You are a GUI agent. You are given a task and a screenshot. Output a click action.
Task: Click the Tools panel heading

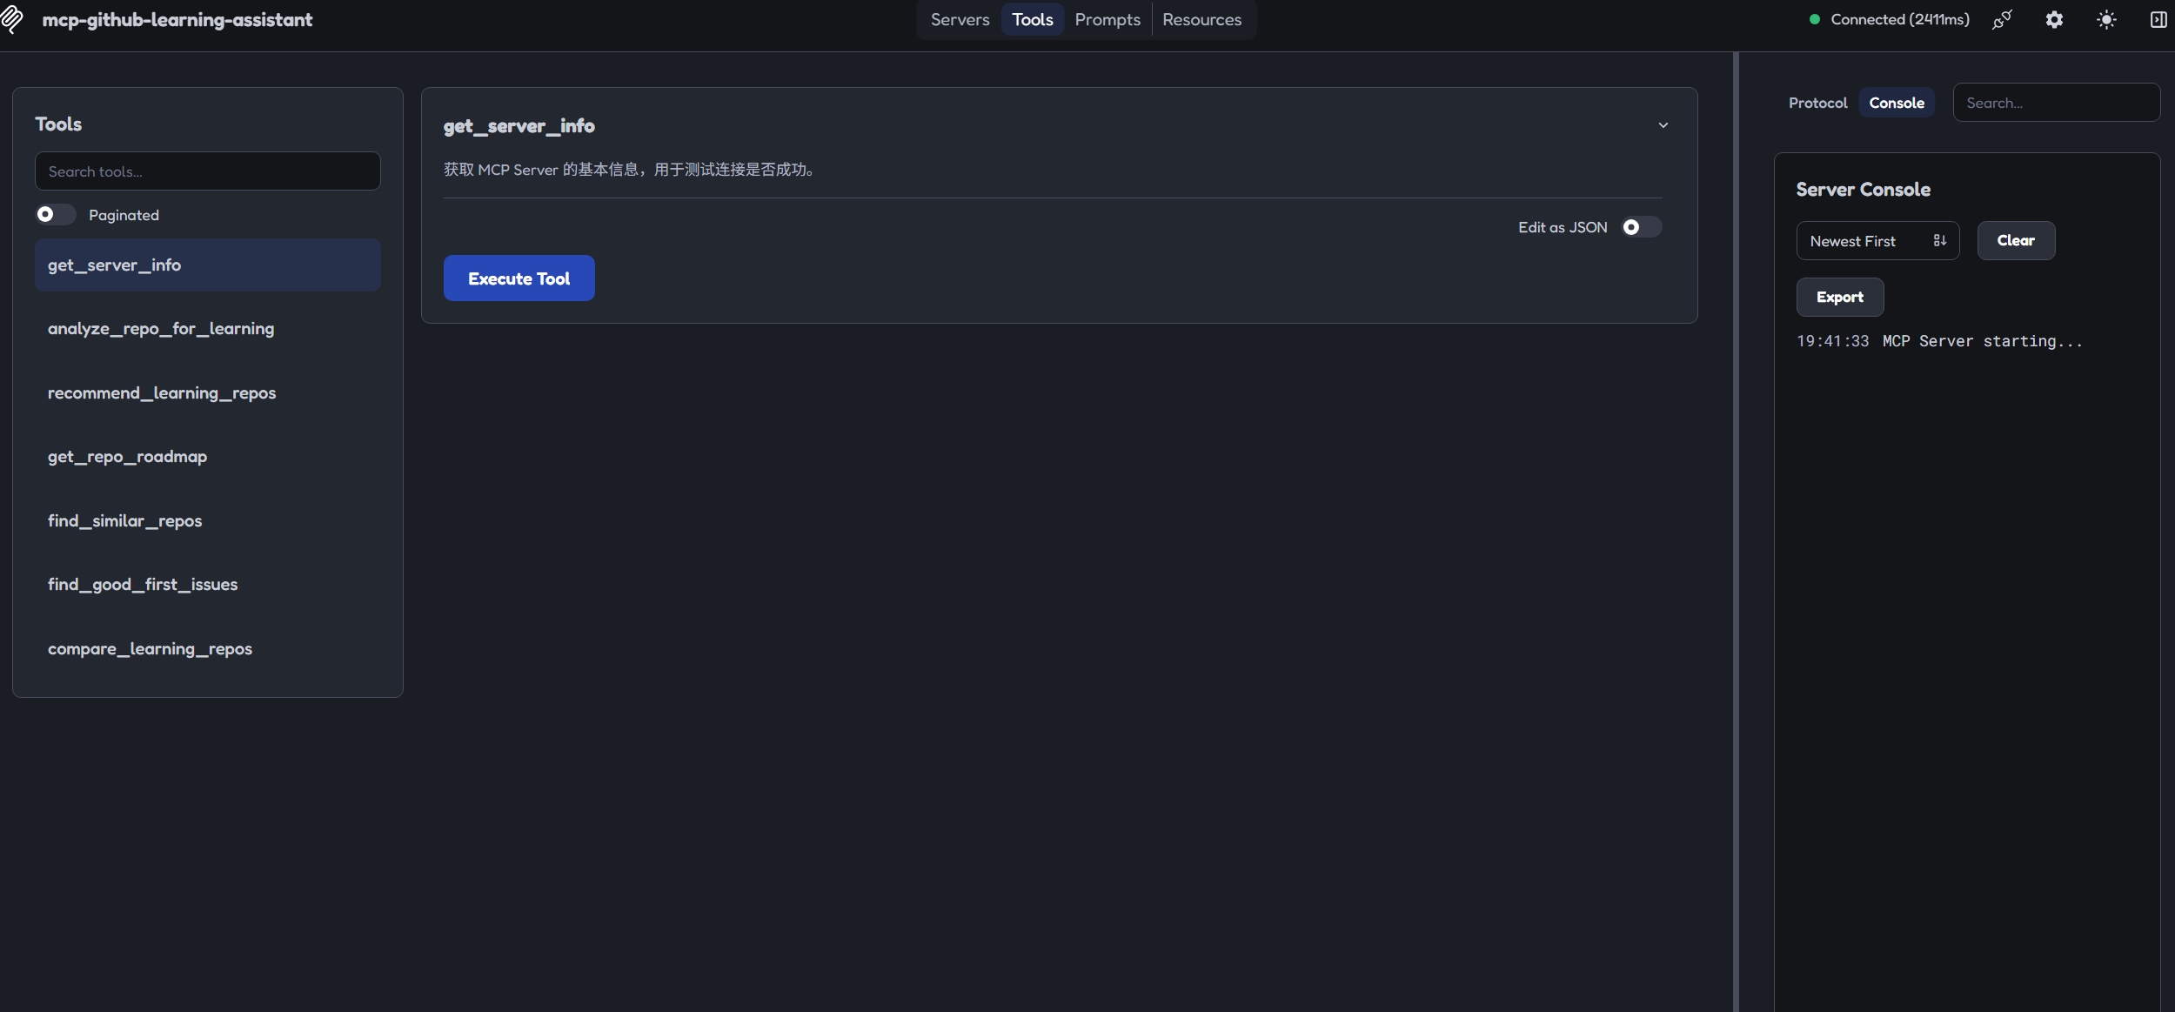(x=58, y=124)
